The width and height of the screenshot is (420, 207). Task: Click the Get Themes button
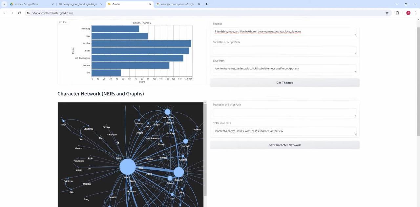click(x=284, y=83)
